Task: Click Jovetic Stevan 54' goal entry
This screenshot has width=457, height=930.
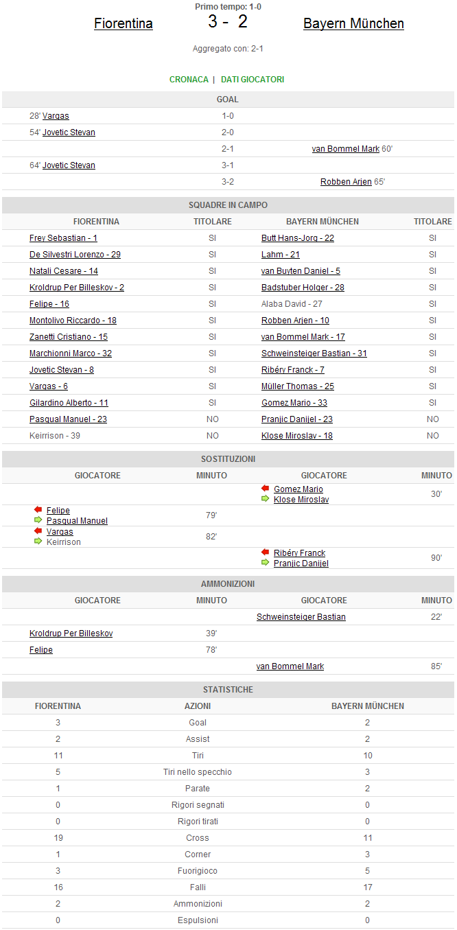Action: pos(69,132)
